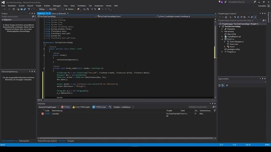
Task: Click the Fehlerliste durchsuchen input field
Action: 200,107
